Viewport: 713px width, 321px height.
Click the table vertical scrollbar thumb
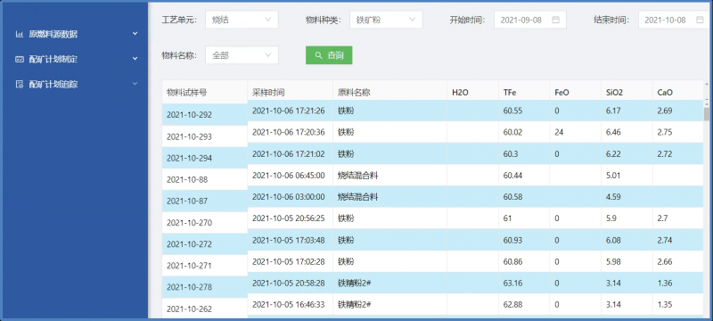pos(706,113)
